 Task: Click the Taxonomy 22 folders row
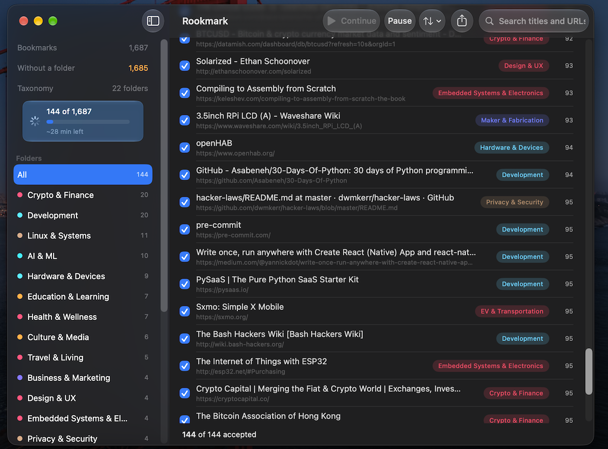(82, 88)
